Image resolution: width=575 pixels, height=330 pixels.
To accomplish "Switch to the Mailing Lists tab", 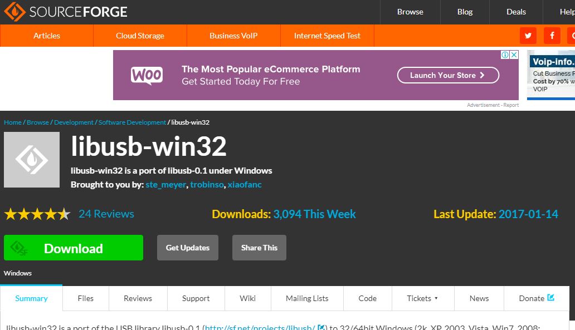I will pos(307,298).
